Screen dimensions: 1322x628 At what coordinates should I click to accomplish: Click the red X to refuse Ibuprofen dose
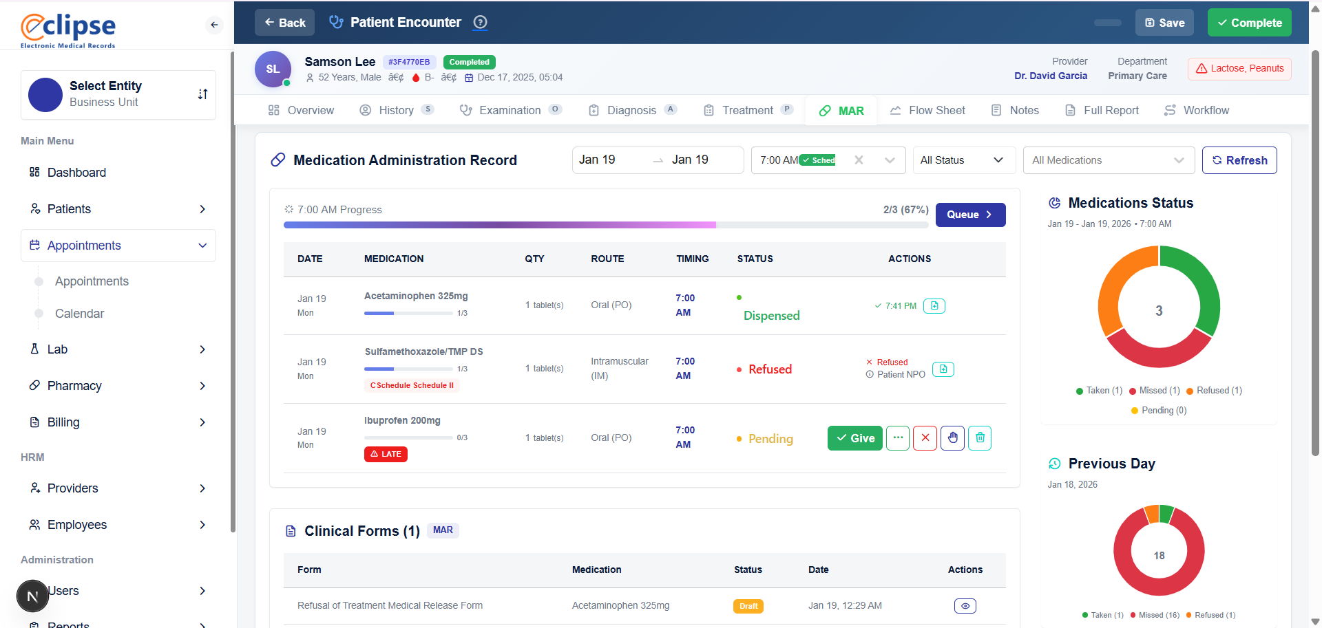925,438
